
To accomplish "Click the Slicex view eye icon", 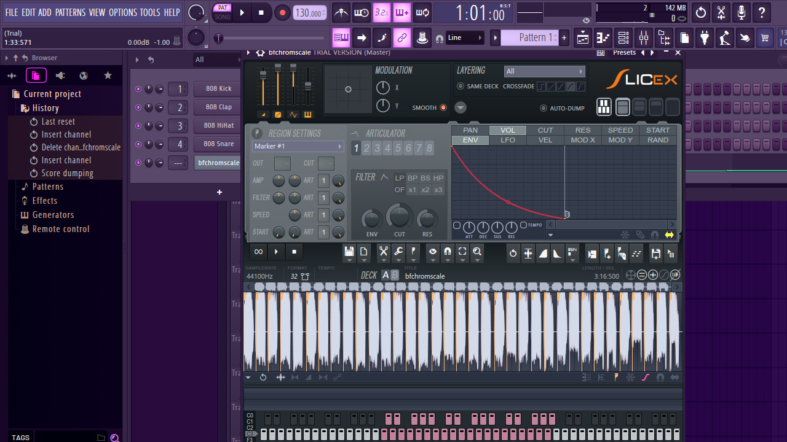I will 433,252.
